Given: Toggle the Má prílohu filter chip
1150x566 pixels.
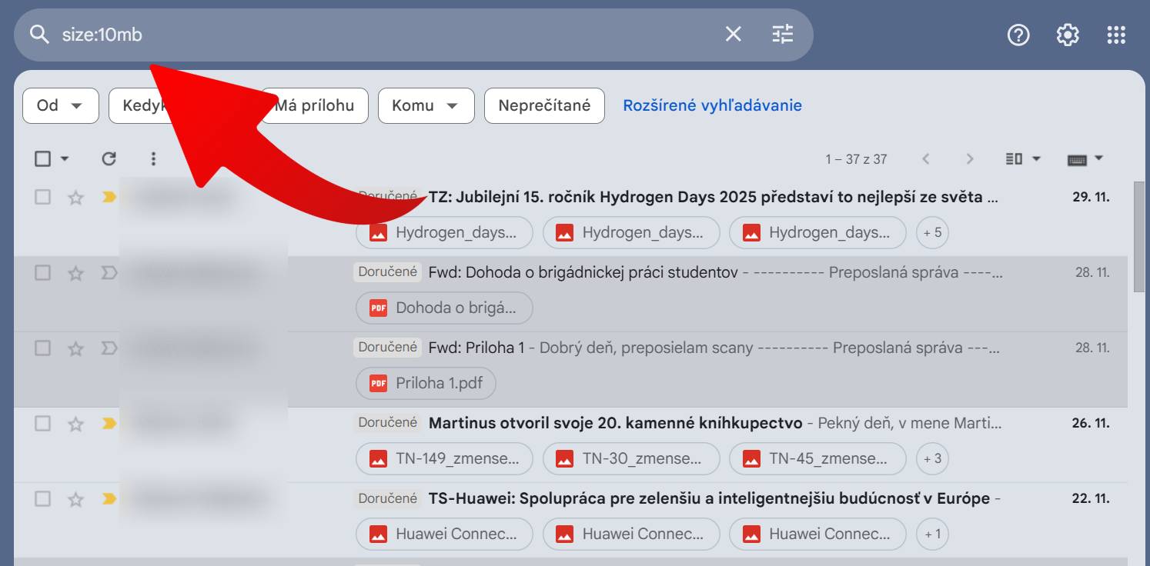Looking at the screenshot, I should tap(315, 105).
